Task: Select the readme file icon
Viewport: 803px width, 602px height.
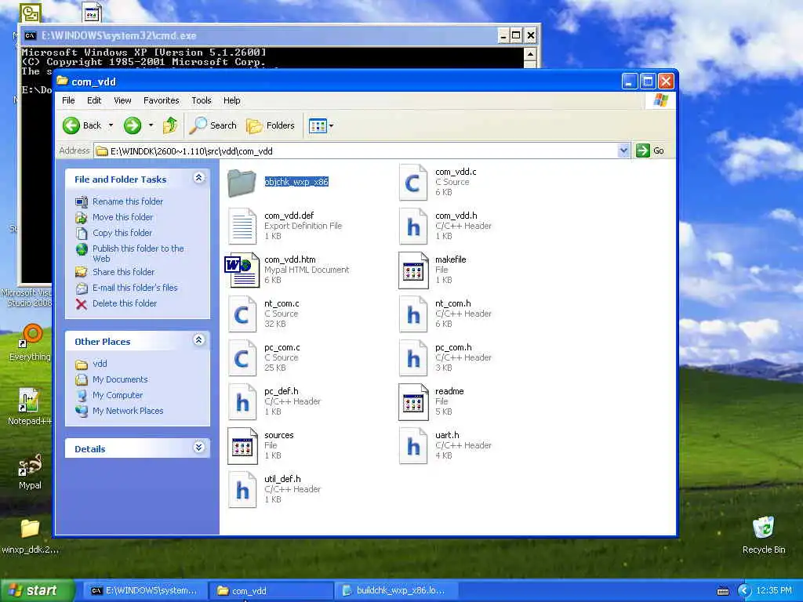Action: 412,402
